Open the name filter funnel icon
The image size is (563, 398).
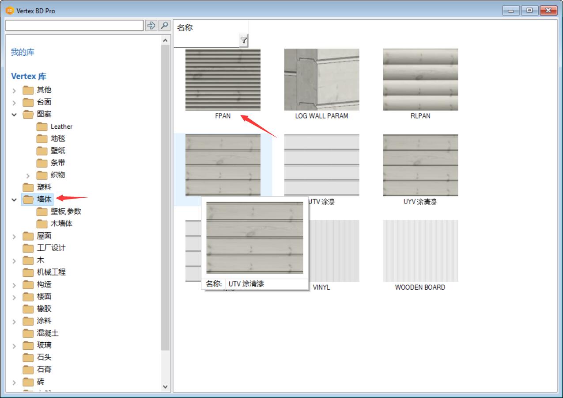tap(243, 41)
